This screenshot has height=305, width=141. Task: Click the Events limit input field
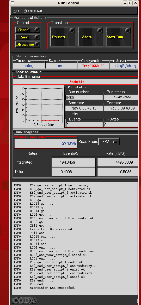84,125
